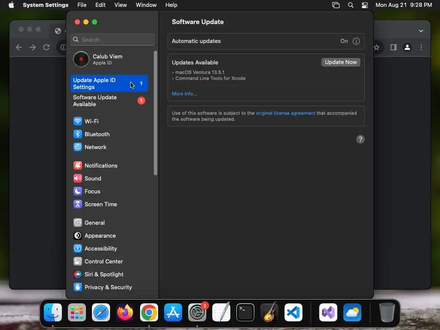The height and width of the screenshot is (330, 440).
Task: Expand tab search chevron in browser window
Action: pyautogui.click(x=421, y=31)
